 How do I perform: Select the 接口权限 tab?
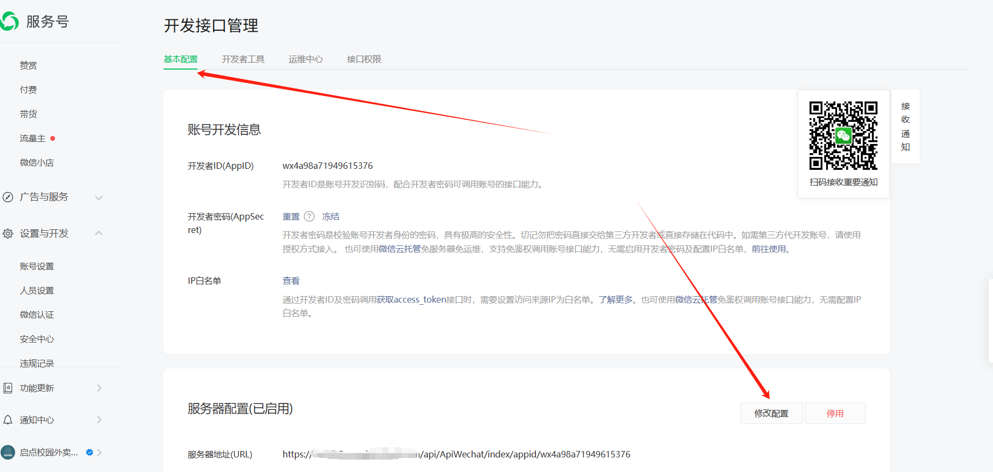tap(364, 59)
